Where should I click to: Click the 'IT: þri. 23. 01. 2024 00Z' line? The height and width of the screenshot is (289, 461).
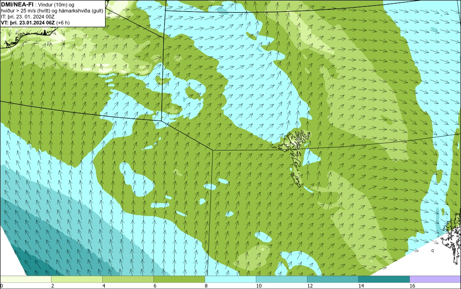[28, 17]
